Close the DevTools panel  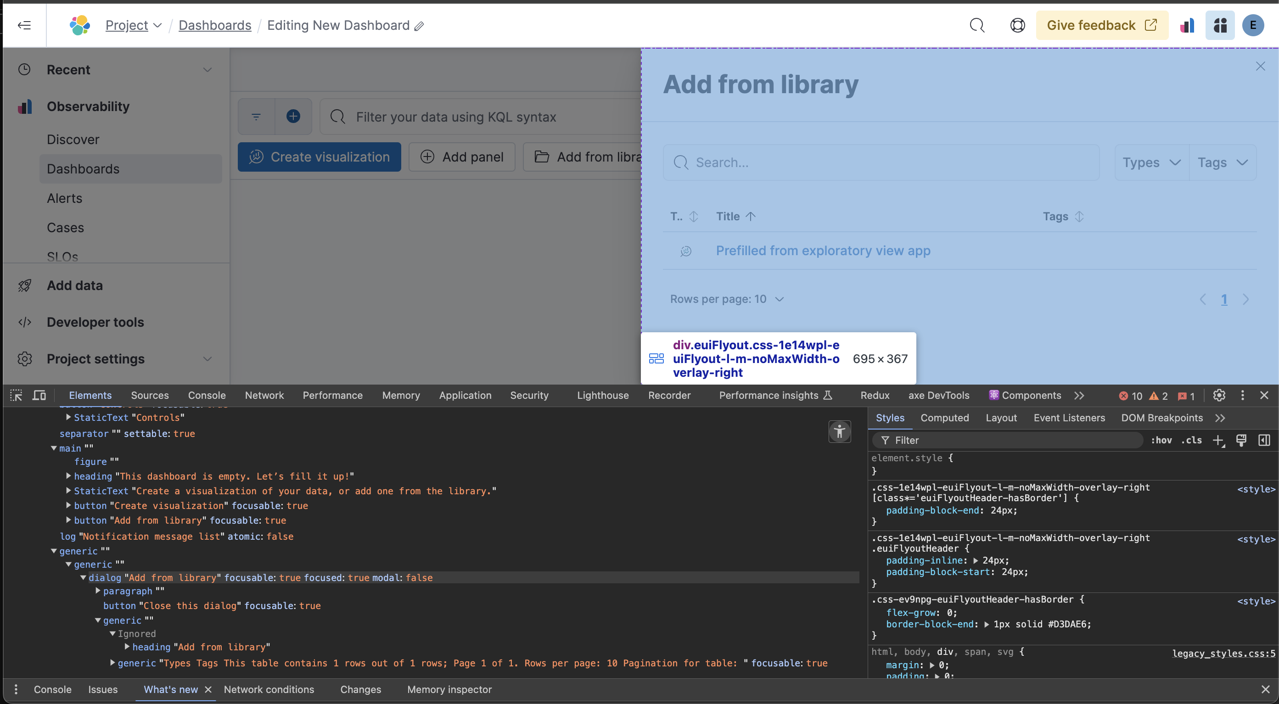coord(1264,395)
